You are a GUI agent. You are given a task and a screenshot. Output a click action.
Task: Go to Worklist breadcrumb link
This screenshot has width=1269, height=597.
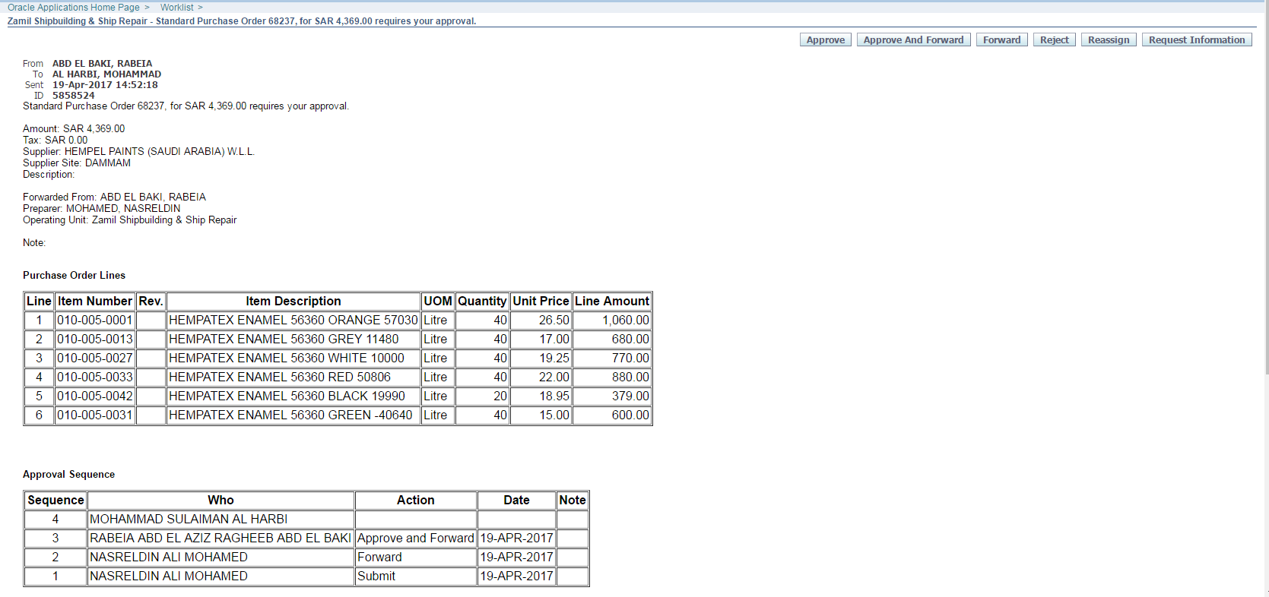tap(176, 7)
